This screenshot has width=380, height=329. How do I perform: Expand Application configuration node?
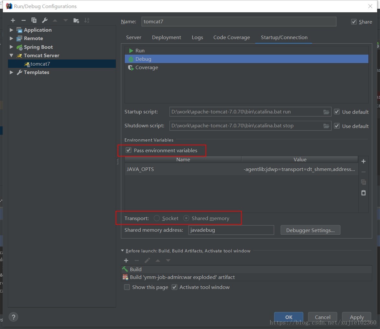pyautogui.click(x=11, y=30)
